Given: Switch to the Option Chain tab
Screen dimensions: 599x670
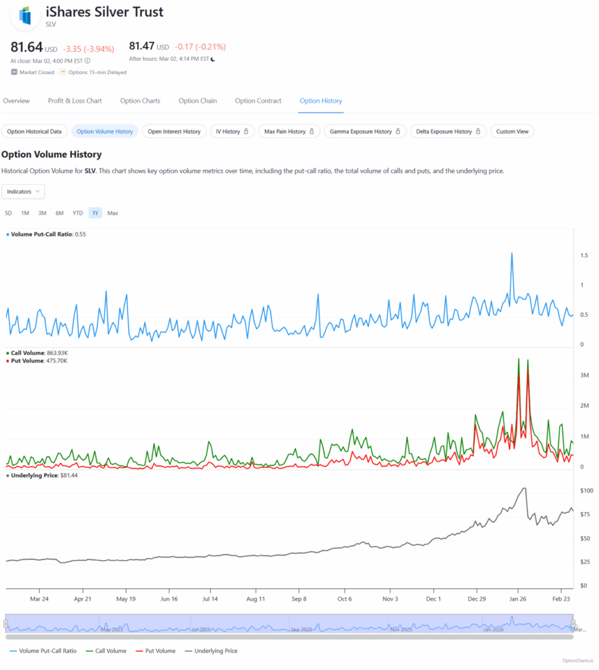Looking at the screenshot, I should pyautogui.click(x=197, y=101).
